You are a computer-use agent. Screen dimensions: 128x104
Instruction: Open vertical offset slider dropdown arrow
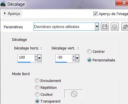77,58
